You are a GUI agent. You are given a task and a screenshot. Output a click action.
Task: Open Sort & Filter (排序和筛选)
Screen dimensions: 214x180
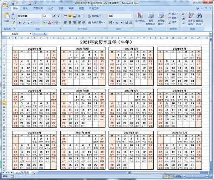coord(191,19)
